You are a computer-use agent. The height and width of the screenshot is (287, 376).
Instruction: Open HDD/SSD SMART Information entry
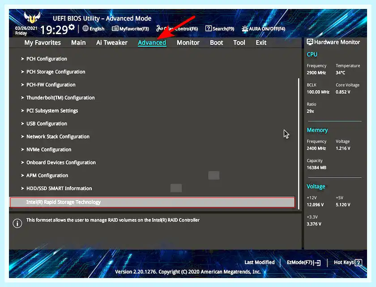point(59,188)
